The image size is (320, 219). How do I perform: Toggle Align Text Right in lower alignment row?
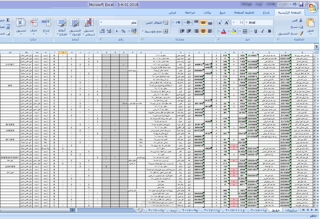click(196, 31)
